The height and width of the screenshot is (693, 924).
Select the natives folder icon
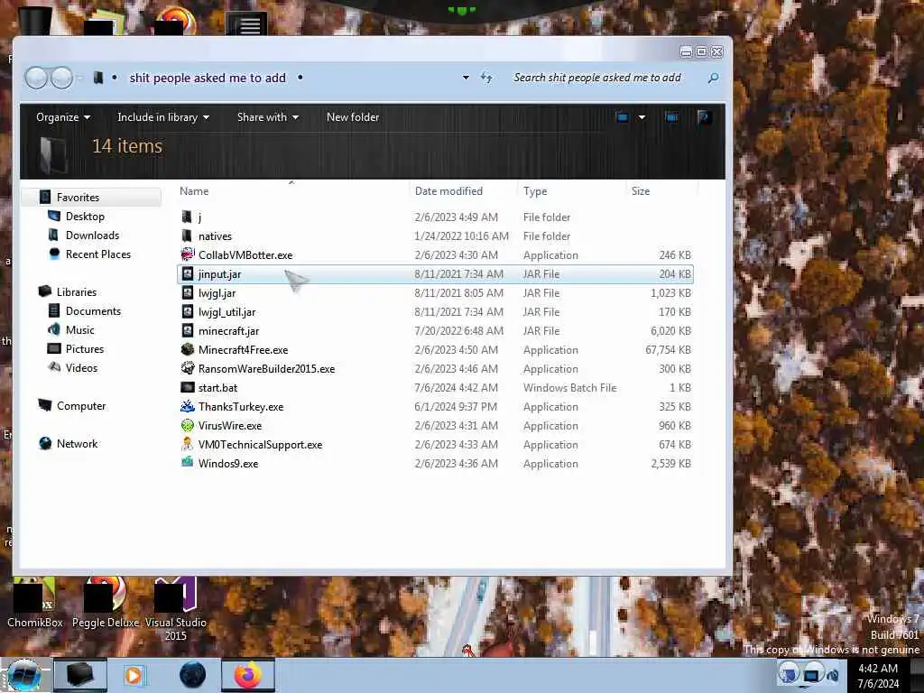pos(188,236)
